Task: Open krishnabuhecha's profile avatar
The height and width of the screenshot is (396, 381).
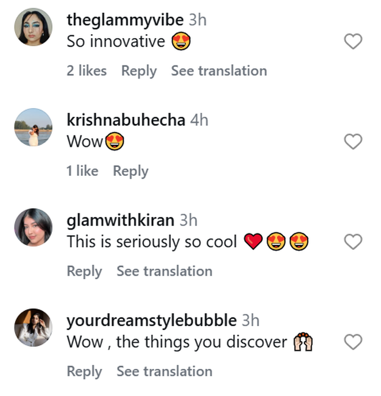Action: [33, 127]
